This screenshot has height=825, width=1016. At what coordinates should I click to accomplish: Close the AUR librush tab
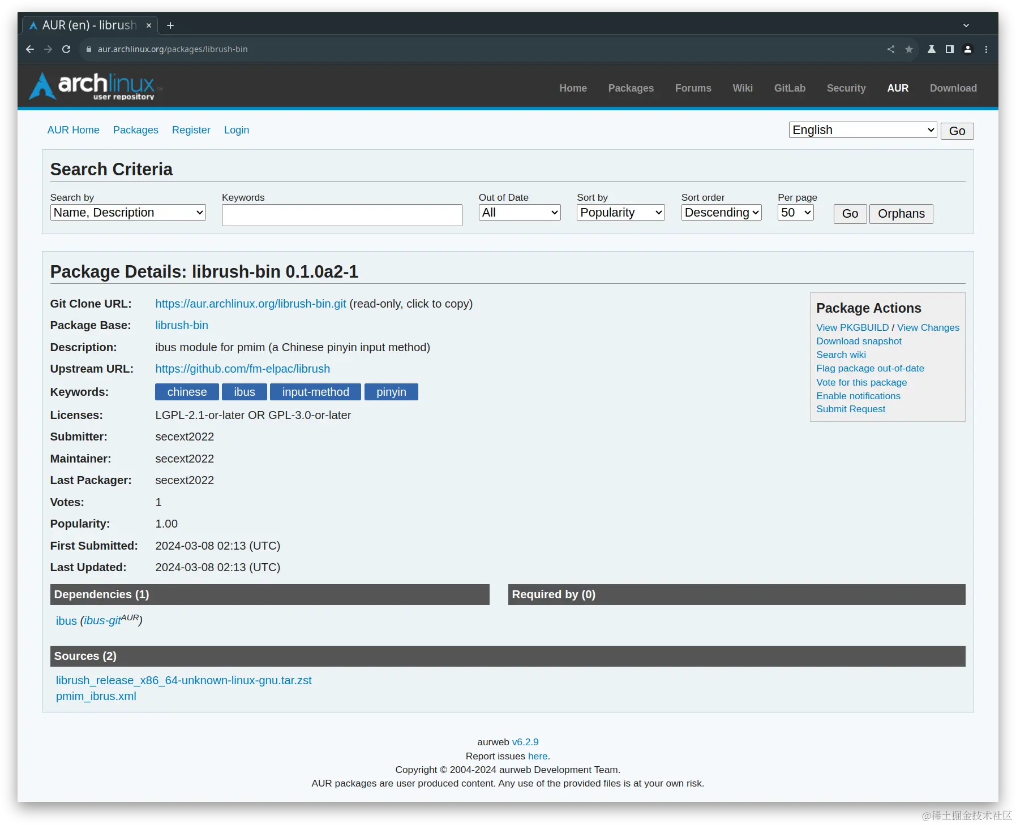[x=149, y=25]
